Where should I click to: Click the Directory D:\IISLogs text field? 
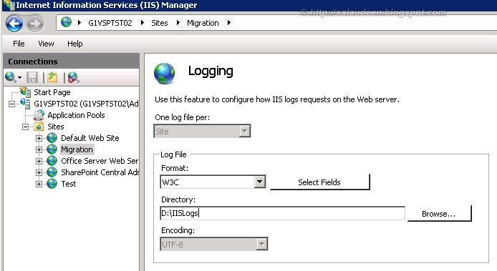pos(282,213)
